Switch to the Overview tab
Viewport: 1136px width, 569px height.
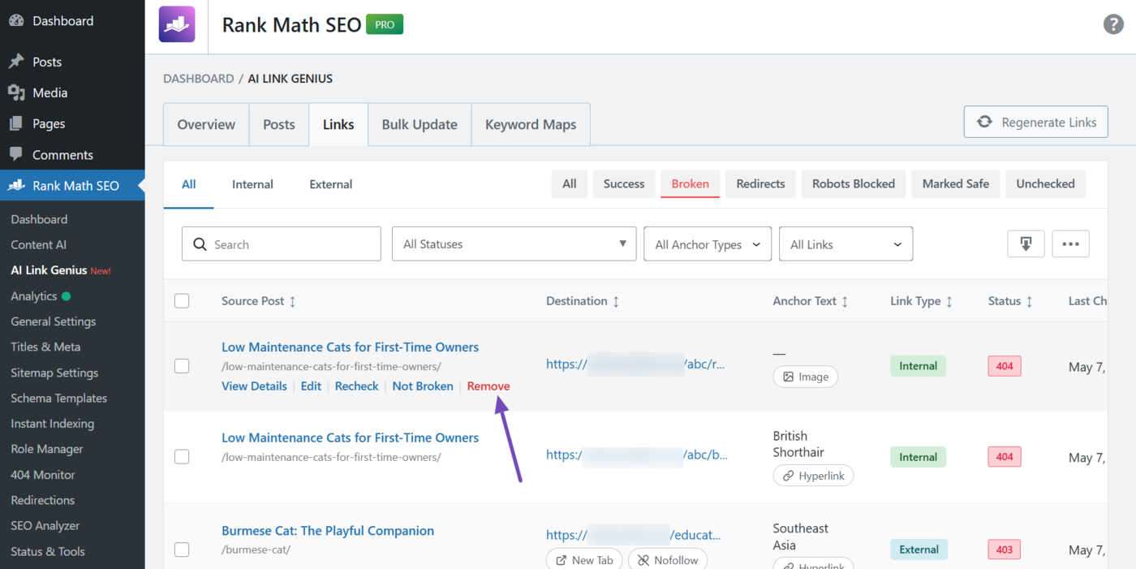[206, 124]
